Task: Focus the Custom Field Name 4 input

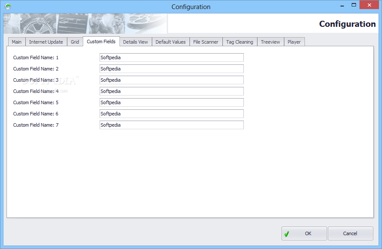Action: tap(172, 91)
